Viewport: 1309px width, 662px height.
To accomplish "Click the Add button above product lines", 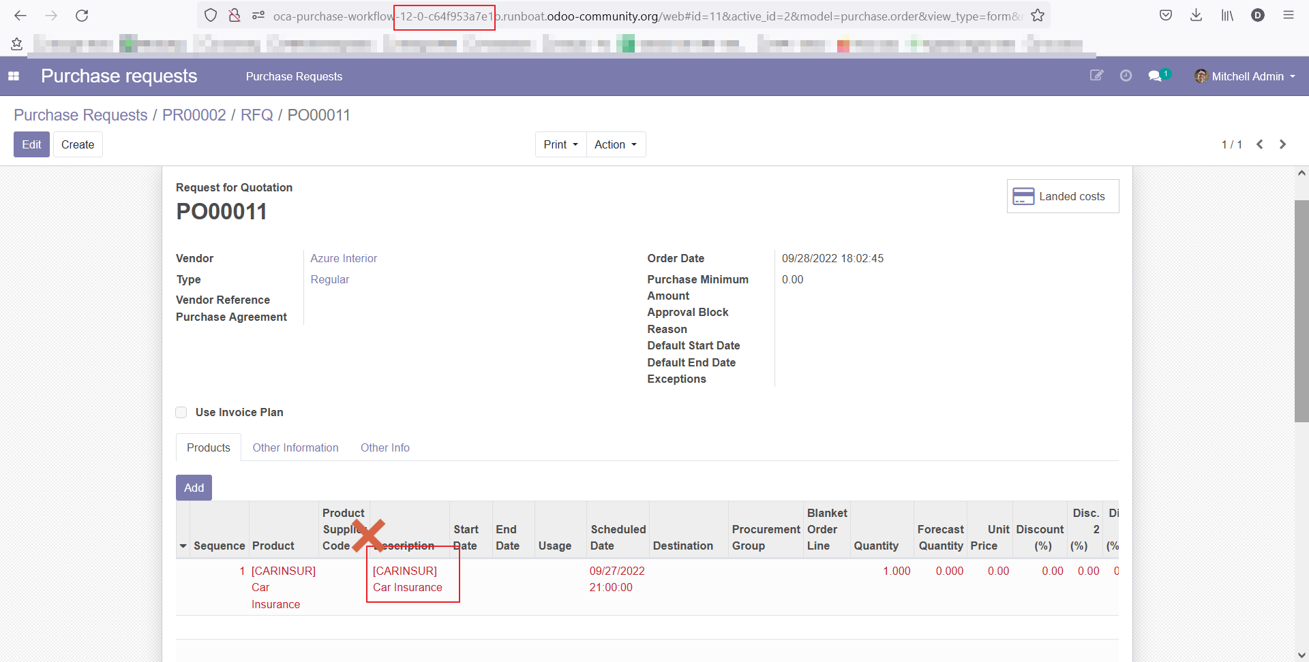I will tap(194, 488).
